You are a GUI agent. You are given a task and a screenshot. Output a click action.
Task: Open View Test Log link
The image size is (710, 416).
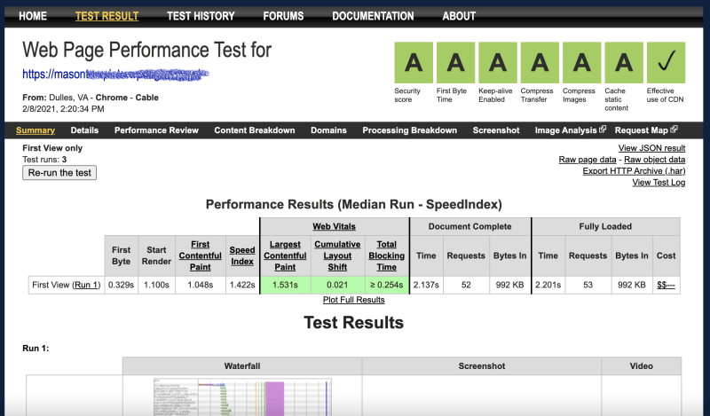click(659, 183)
